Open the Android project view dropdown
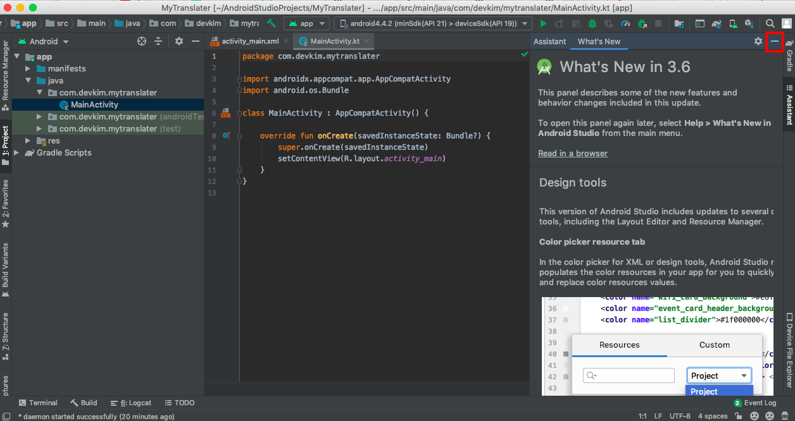 tap(44, 41)
